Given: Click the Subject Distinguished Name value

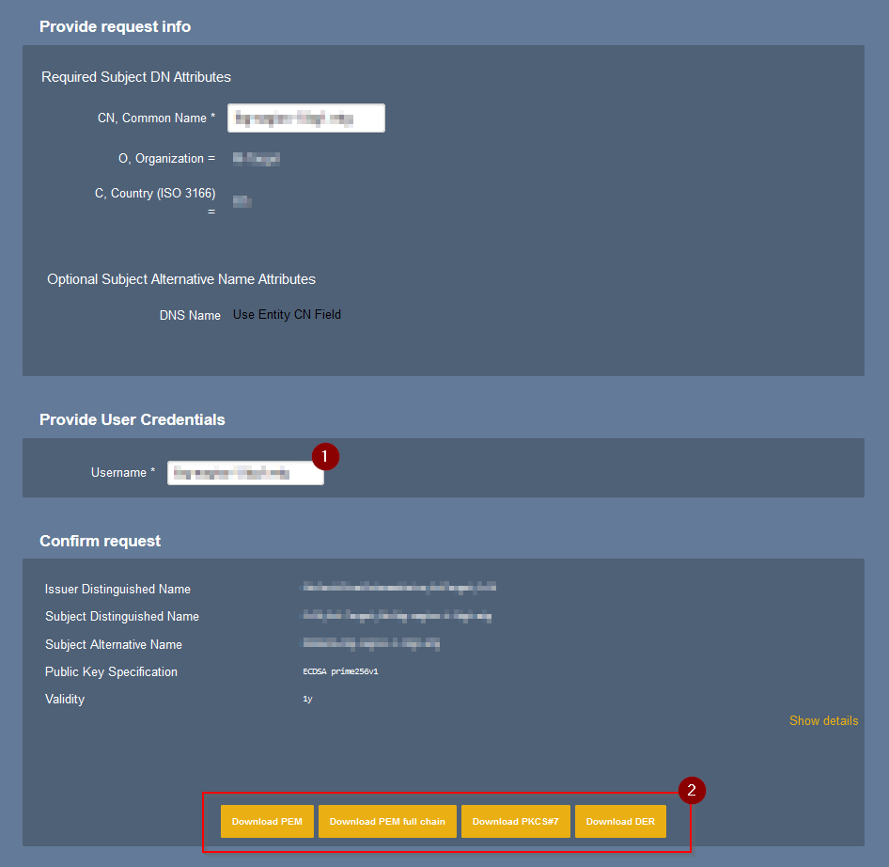Looking at the screenshot, I should (x=397, y=617).
